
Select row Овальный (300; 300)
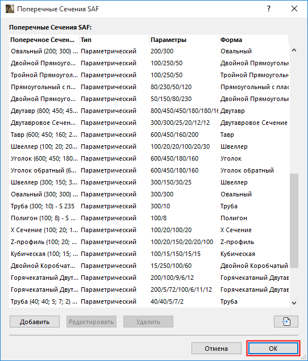pyautogui.click(x=149, y=194)
